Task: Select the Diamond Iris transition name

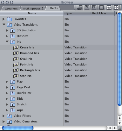Action: (30, 53)
